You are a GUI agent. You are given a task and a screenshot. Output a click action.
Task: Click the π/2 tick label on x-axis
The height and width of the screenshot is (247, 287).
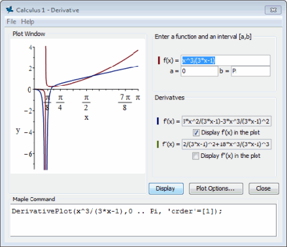click(x=86, y=102)
